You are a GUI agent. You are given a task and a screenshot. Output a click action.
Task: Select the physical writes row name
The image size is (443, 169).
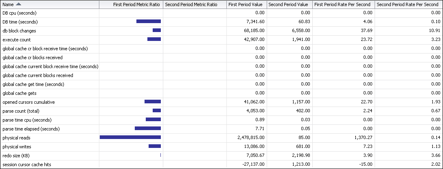(17, 147)
